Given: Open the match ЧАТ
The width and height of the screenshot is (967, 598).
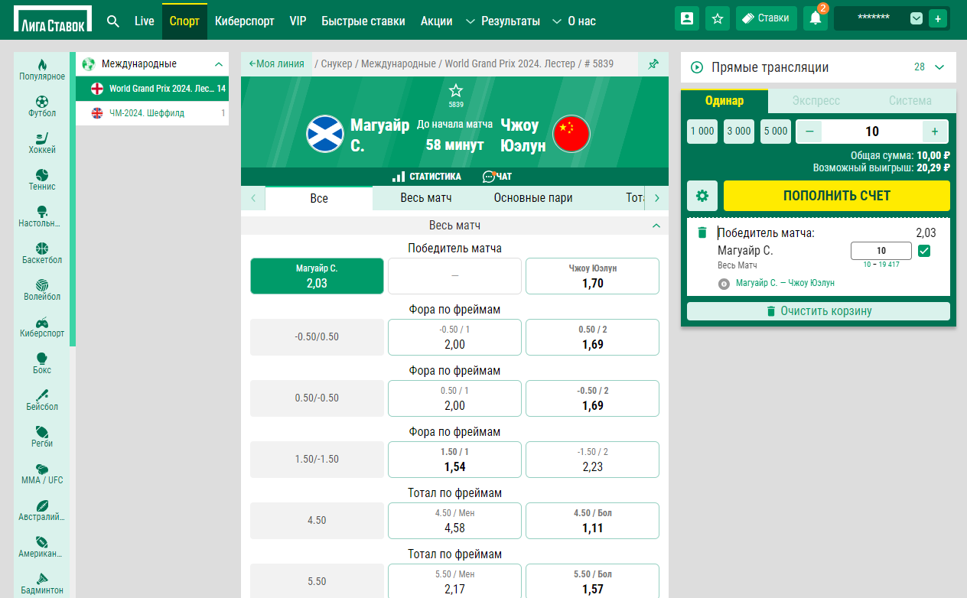Looking at the screenshot, I should pos(497,177).
